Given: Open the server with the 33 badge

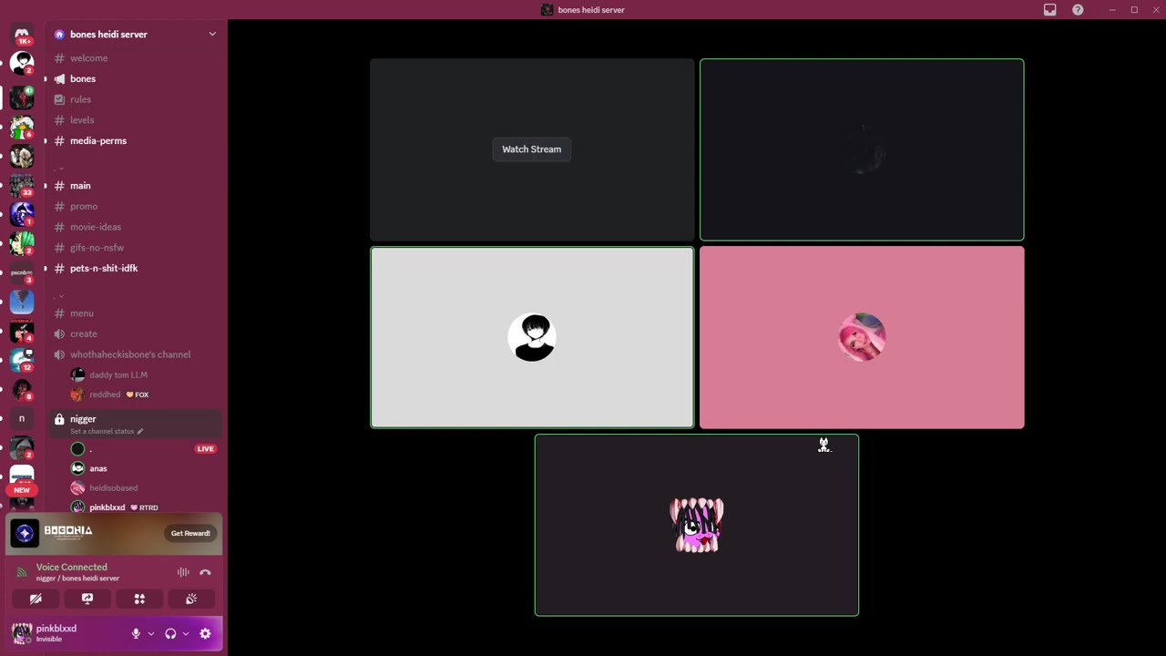Looking at the screenshot, I should click(x=22, y=185).
